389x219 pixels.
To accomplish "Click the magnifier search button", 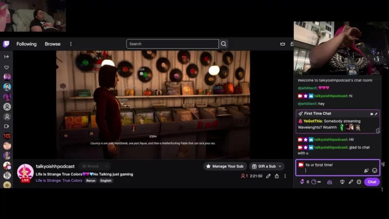I will [x=224, y=44].
